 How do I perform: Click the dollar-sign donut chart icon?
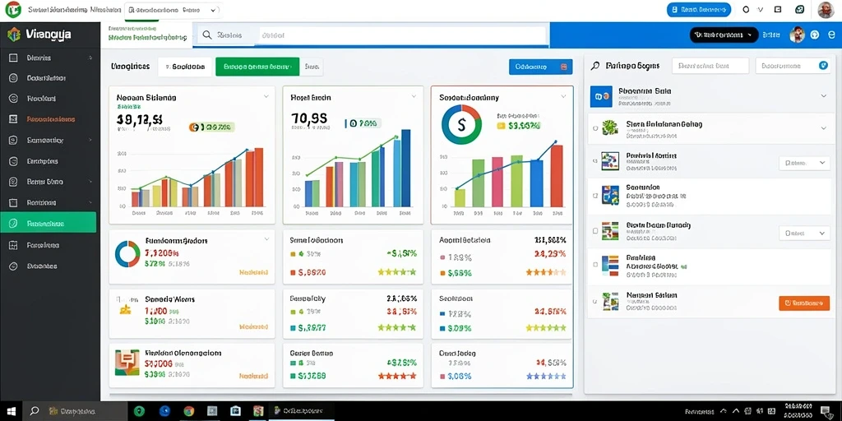(x=461, y=124)
